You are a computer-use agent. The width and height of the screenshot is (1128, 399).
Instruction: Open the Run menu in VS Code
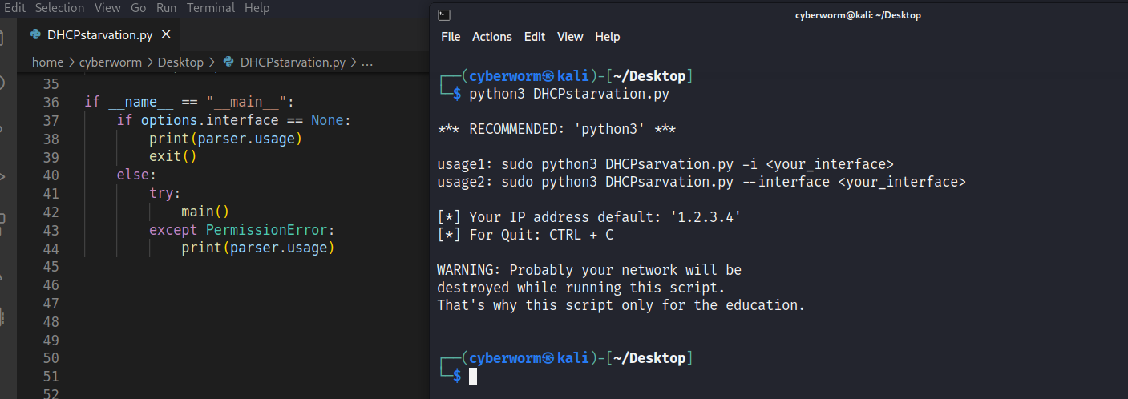(166, 8)
